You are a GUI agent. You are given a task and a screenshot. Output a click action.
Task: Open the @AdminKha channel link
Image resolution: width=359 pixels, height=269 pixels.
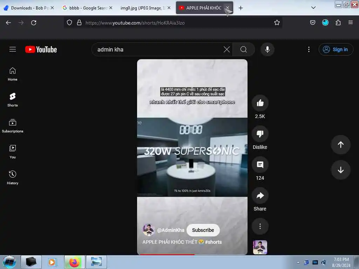pyautogui.click(x=171, y=230)
